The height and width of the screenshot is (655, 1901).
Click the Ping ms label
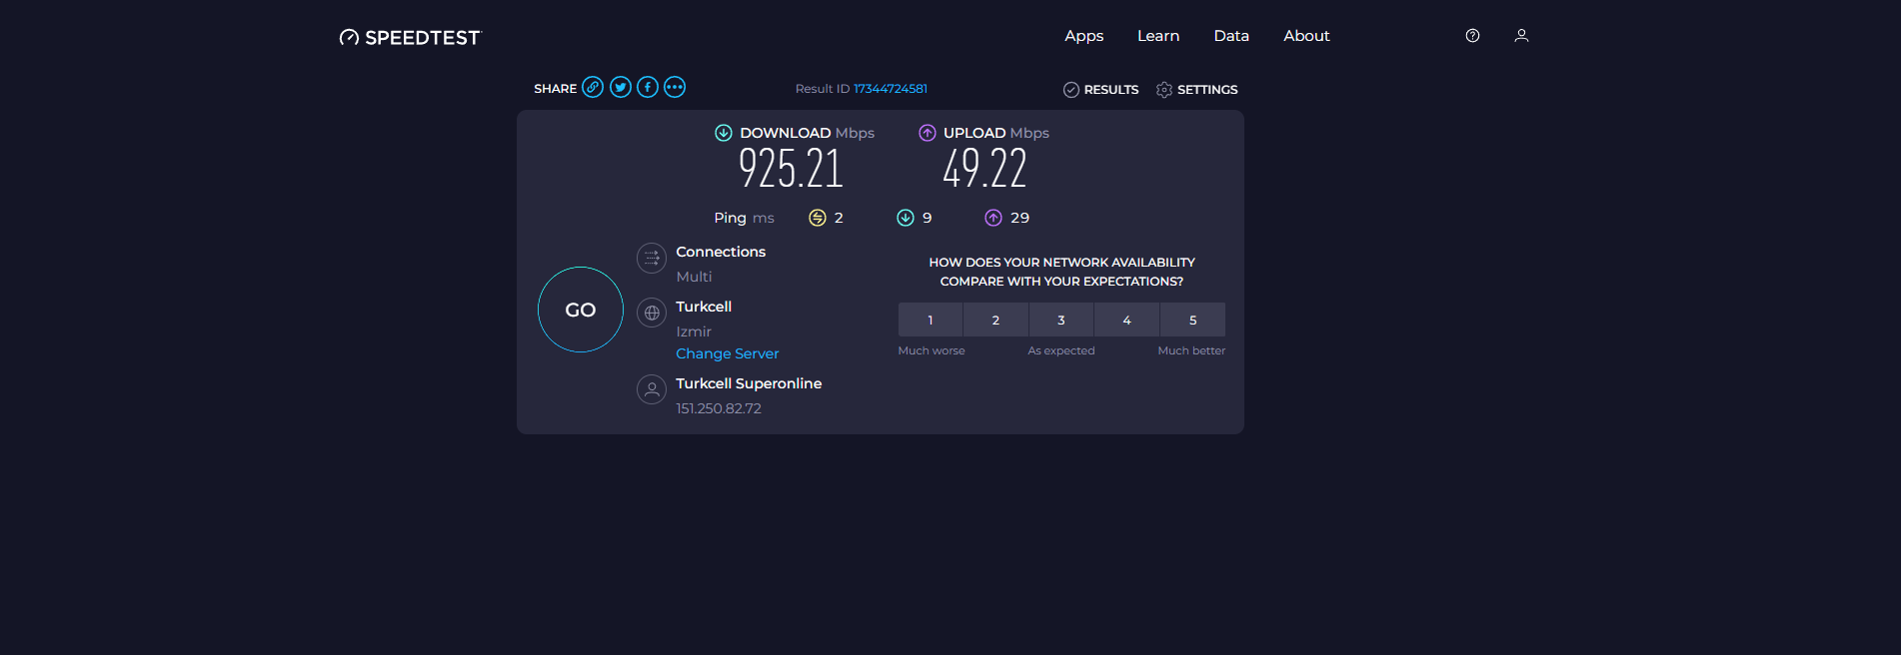[744, 218]
